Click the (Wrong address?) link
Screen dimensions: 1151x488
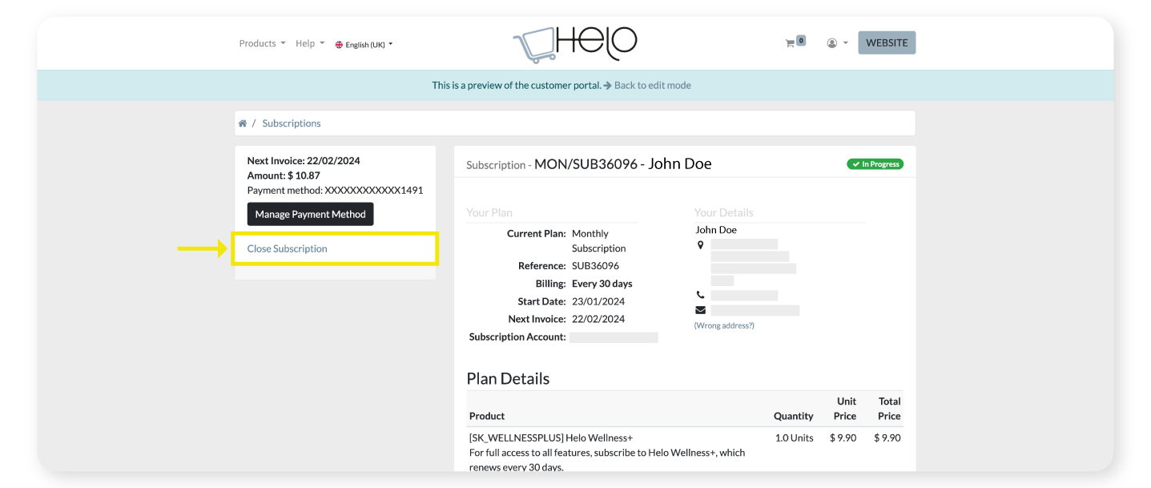click(x=724, y=325)
